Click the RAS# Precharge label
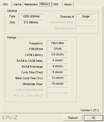The image size is (104, 122). (32, 67)
